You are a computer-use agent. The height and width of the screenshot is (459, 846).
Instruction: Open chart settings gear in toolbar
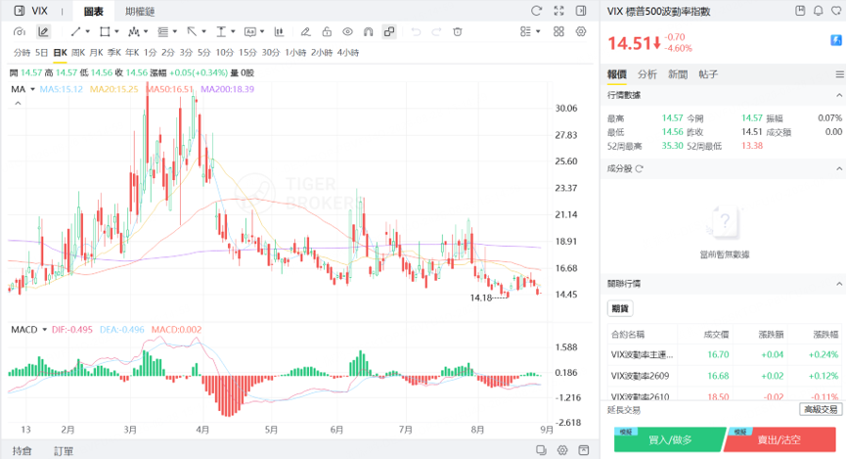581,32
